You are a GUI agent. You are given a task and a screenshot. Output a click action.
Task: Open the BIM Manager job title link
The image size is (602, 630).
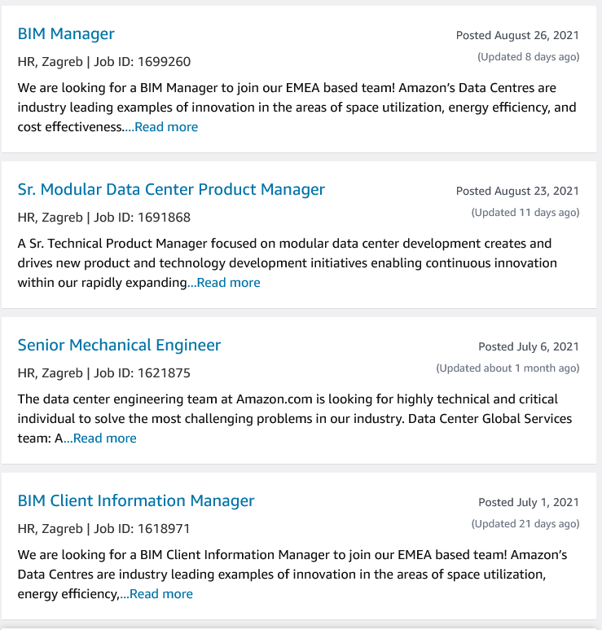(66, 34)
